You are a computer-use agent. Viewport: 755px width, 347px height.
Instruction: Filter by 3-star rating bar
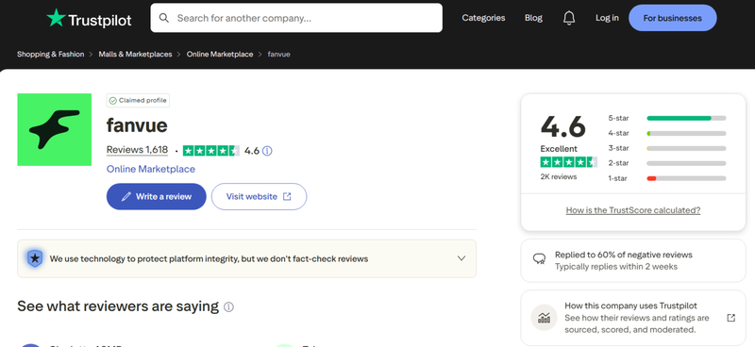coord(686,148)
